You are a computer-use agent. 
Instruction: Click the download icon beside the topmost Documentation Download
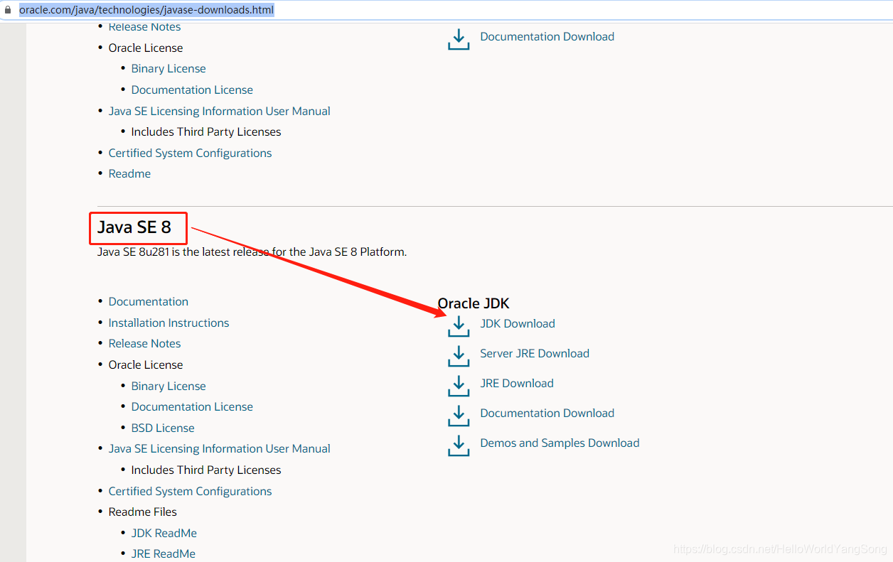pyautogui.click(x=459, y=39)
